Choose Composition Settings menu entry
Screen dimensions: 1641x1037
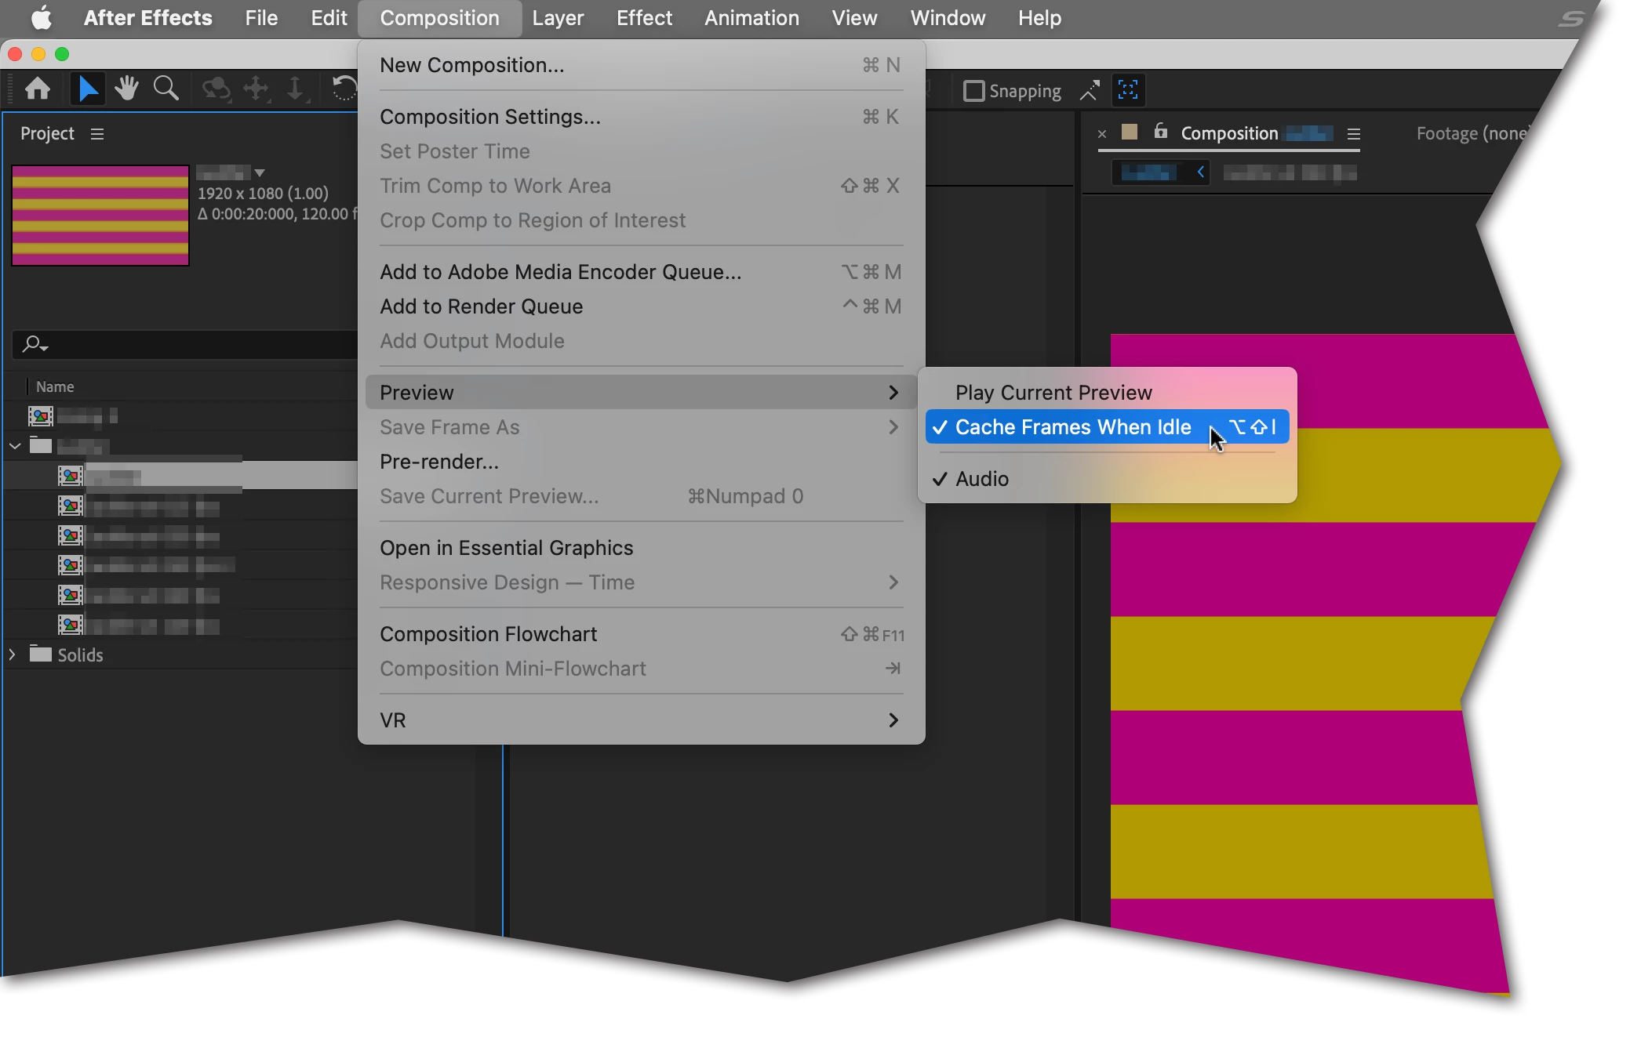pyautogui.click(x=490, y=117)
